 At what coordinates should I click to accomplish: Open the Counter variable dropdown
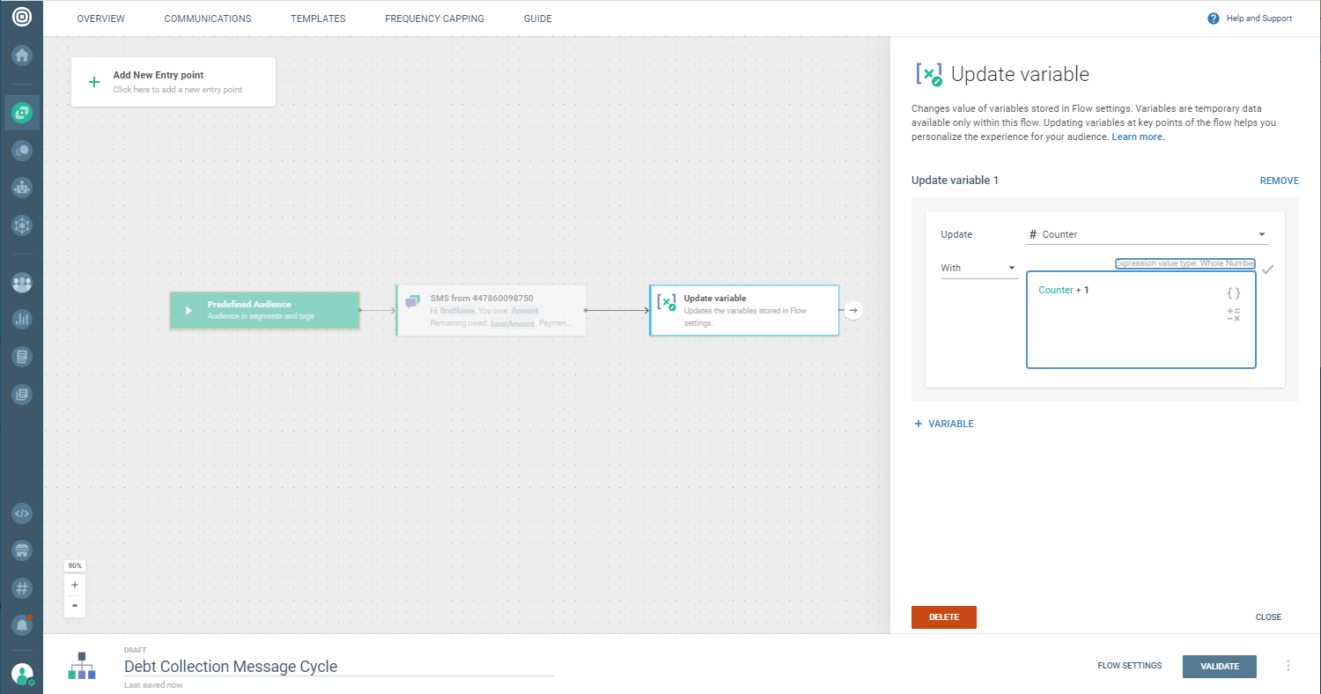[x=1147, y=234]
